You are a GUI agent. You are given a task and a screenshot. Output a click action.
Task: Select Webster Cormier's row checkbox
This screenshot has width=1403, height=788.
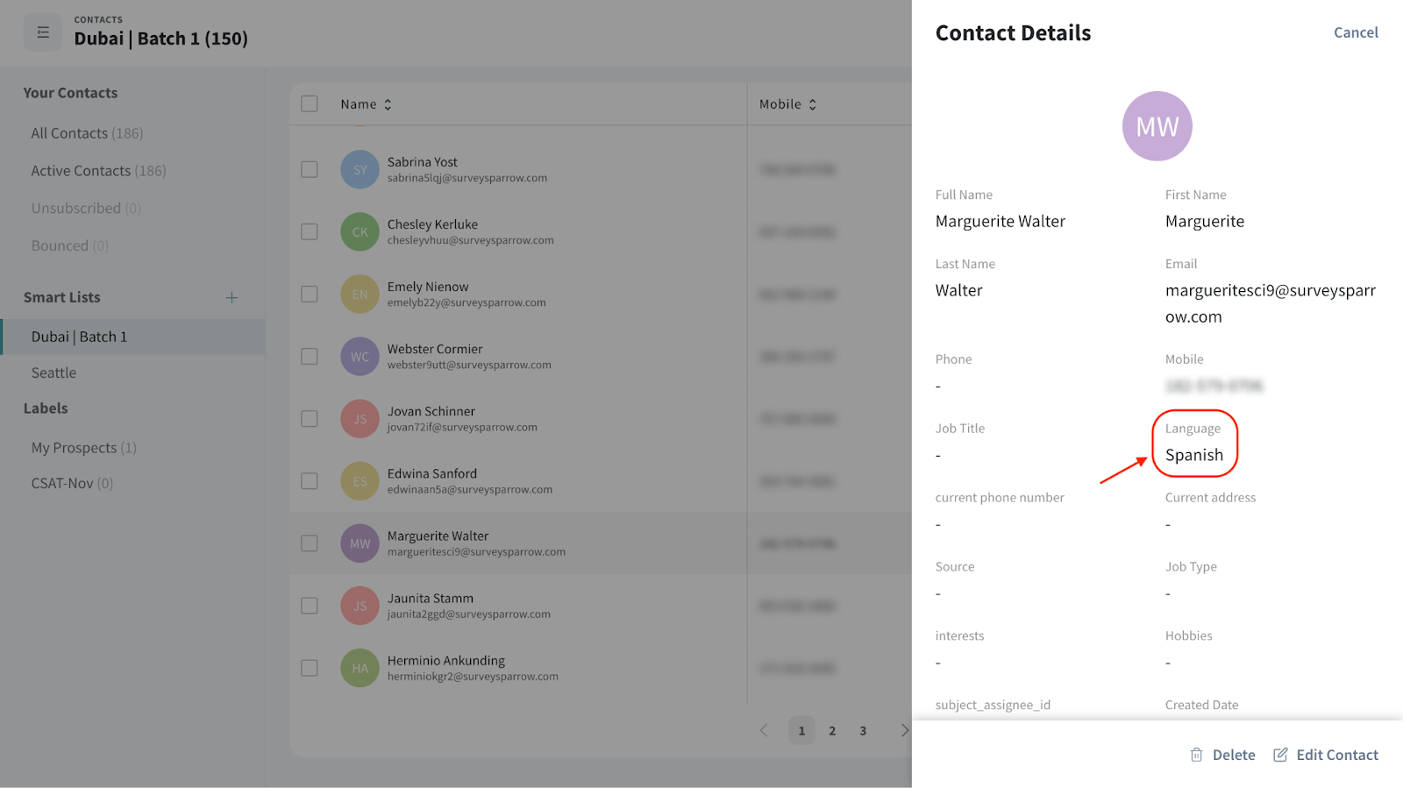click(x=310, y=357)
